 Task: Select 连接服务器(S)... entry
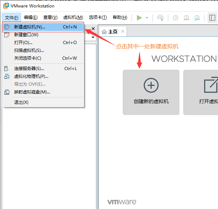[x=43, y=69]
